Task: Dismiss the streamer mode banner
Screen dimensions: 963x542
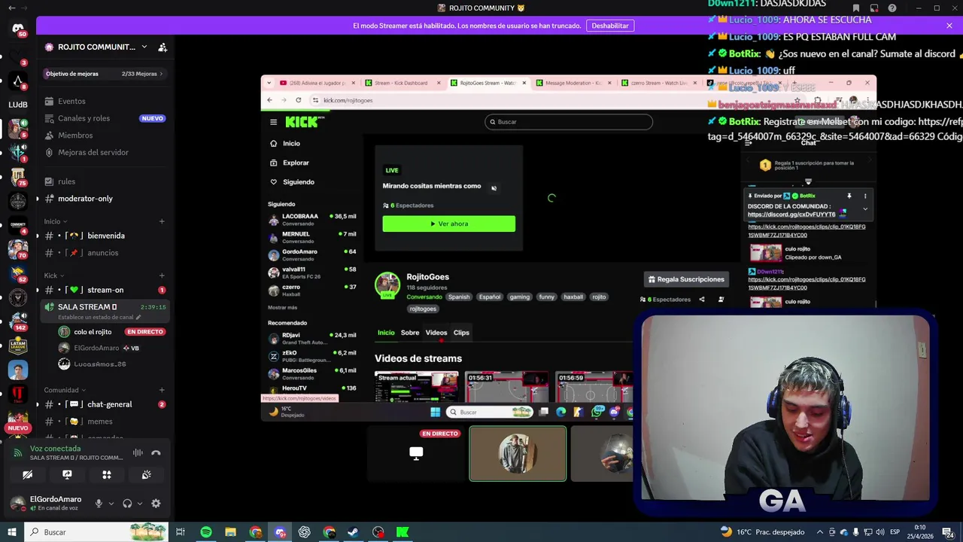Action: tap(949, 26)
